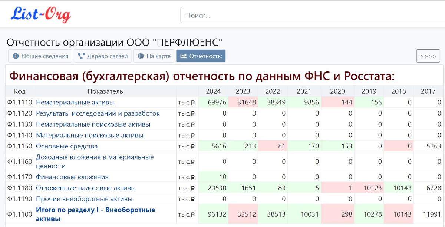Open Основные средства link

point(67,146)
